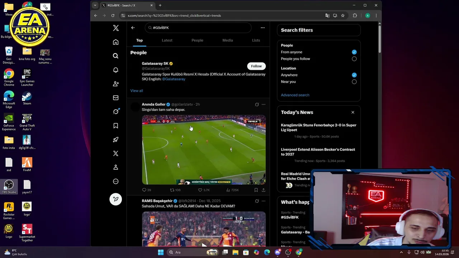Open OBS Studio desktop shortcut
This screenshot has width=459, height=258.
click(x=9, y=186)
